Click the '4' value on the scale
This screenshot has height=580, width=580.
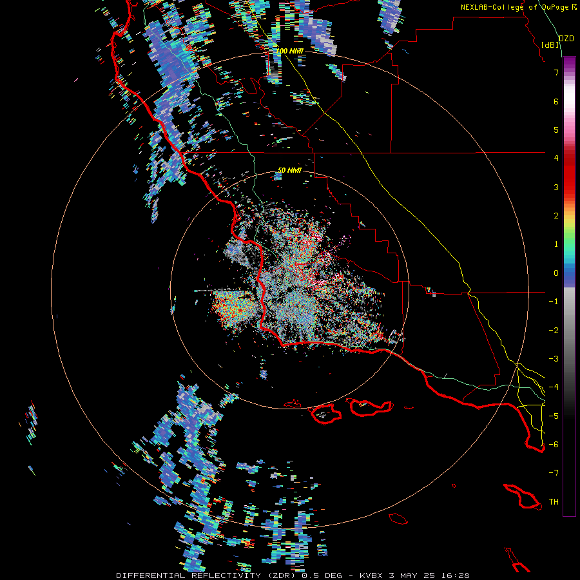point(556,159)
